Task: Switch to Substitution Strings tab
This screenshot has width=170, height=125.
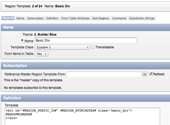Action: click(142, 18)
